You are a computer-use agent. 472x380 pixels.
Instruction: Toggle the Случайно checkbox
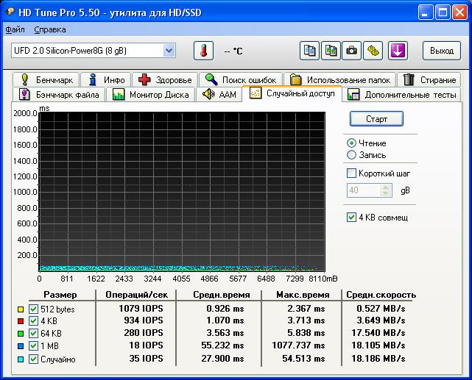pos(33,359)
